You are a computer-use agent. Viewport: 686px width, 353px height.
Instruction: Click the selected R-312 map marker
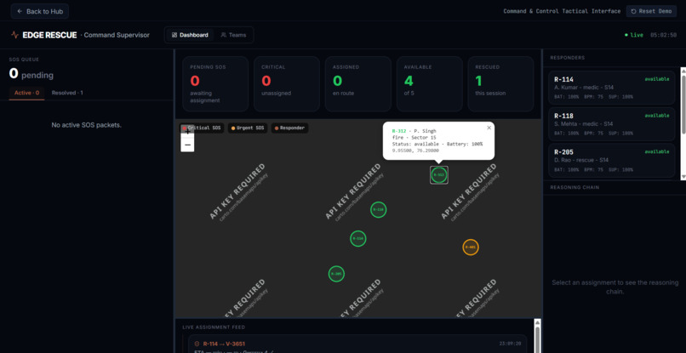[x=439, y=175]
